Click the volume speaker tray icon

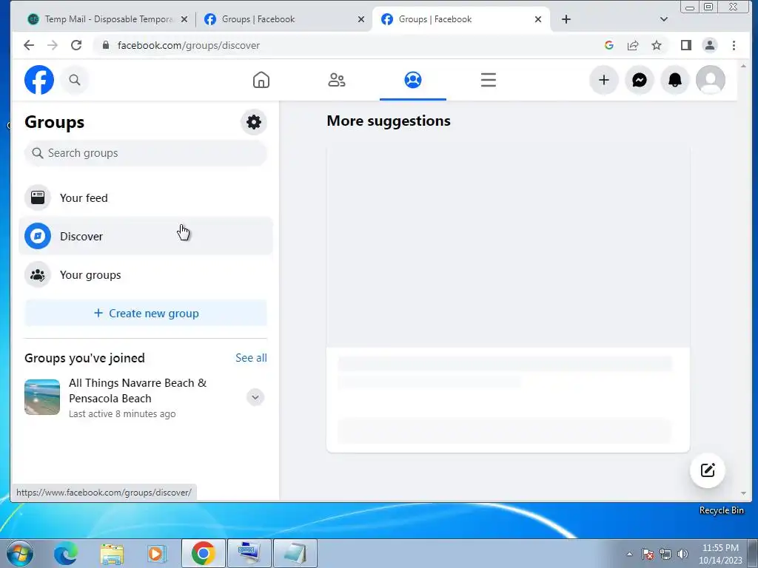point(682,554)
